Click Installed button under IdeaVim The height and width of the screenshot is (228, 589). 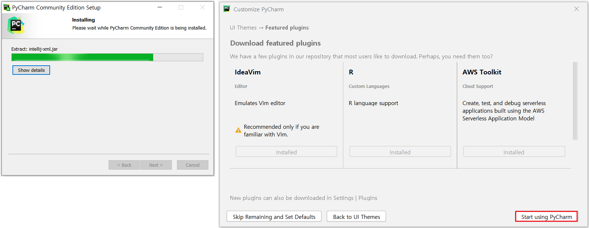click(x=286, y=152)
